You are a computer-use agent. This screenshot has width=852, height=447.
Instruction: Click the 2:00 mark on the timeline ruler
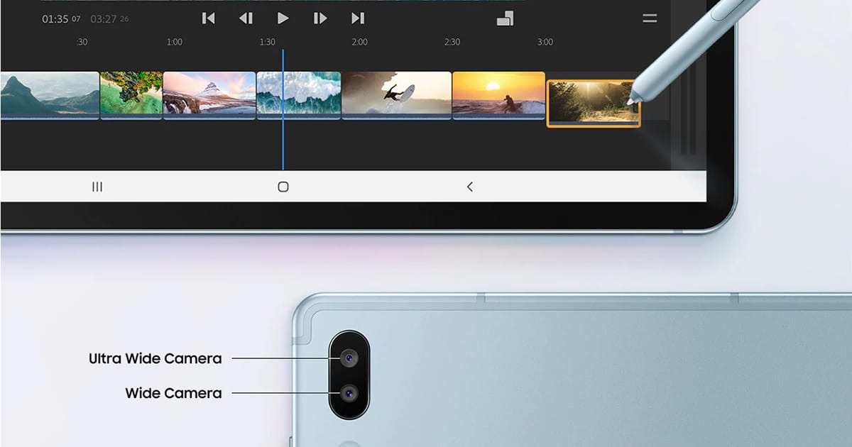tap(360, 42)
